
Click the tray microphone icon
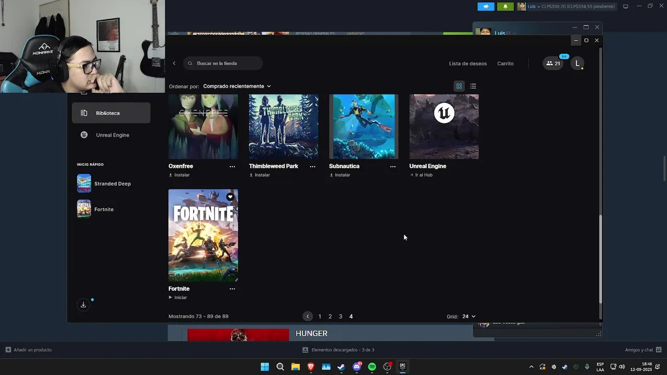587,367
